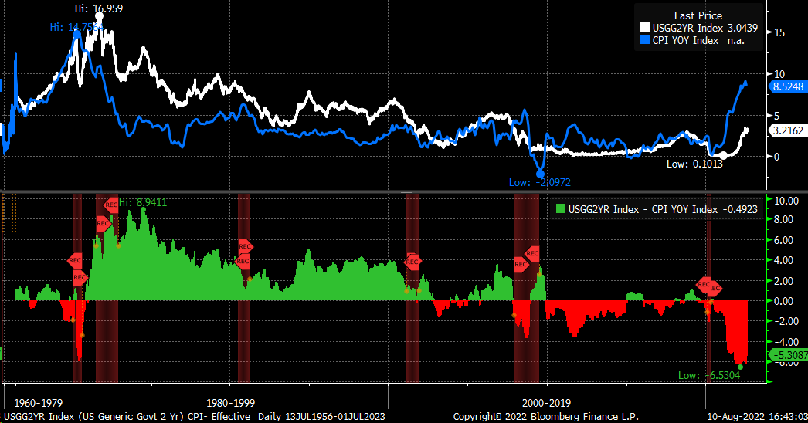Screen dimensions: 808x423
Task: Click the '10.00' tick on lower y-axis
Action: (x=786, y=201)
